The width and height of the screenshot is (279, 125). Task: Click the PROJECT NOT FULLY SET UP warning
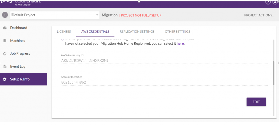(141, 15)
